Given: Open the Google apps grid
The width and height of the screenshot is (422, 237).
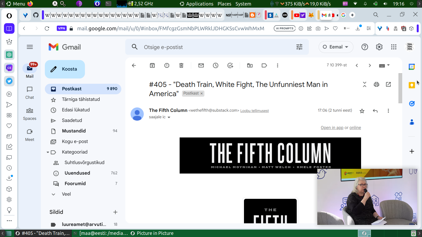Looking at the screenshot, I should [394, 47].
